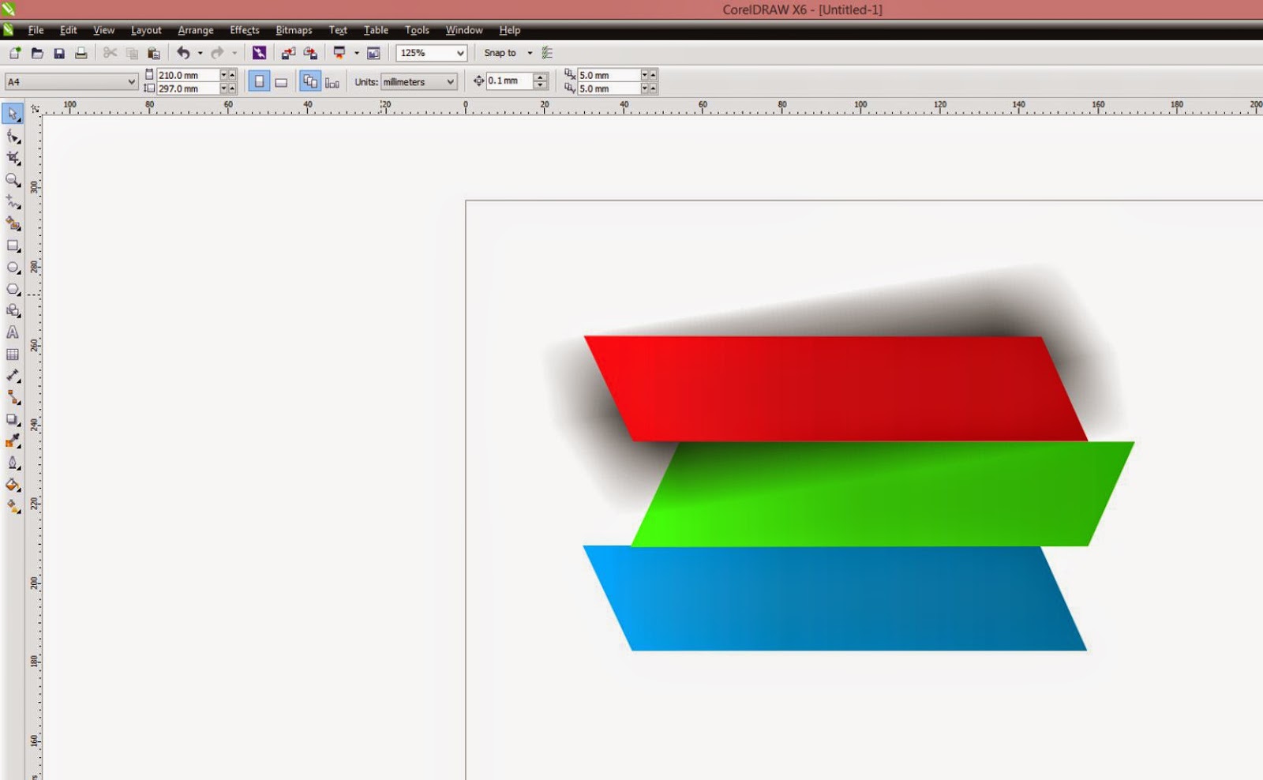The image size is (1263, 780).
Task: Open the Window menu
Action: [464, 30]
